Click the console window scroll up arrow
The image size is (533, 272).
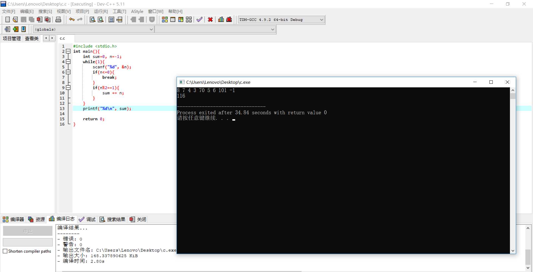coord(513,90)
